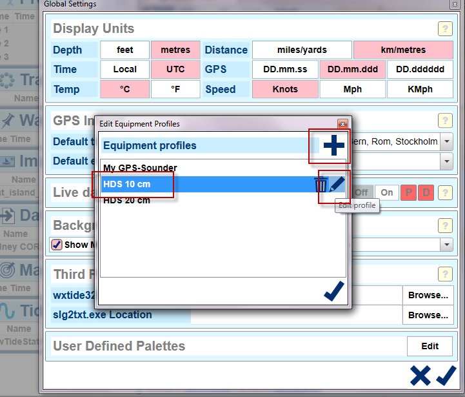Browse for wxtide32 location
This screenshot has width=465, height=397.
click(x=428, y=296)
